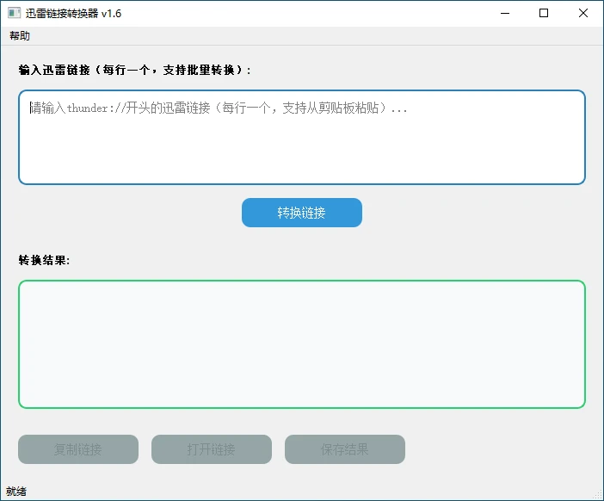The image size is (604, 501).
Task: Click the blank space right of 保存结果
Action: [499, 449]
